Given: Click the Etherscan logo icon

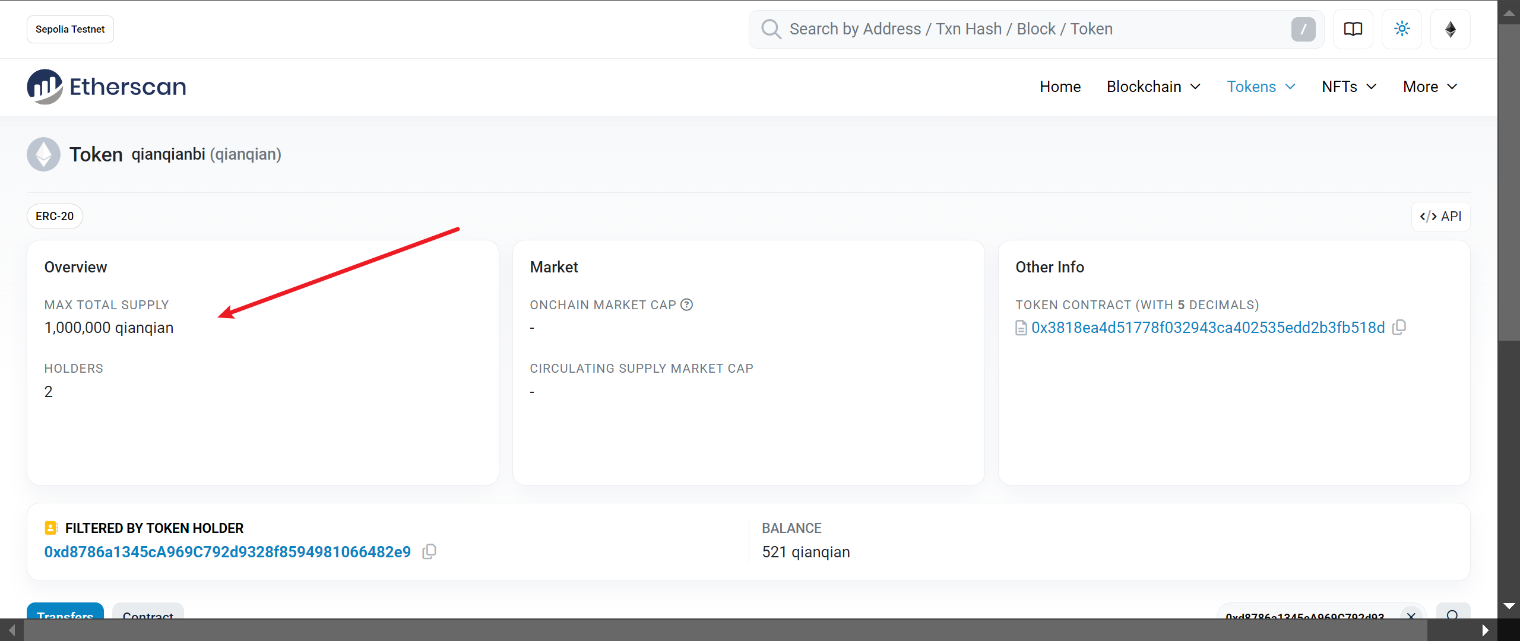Looking at the screenshot, I should pos(45,87).
